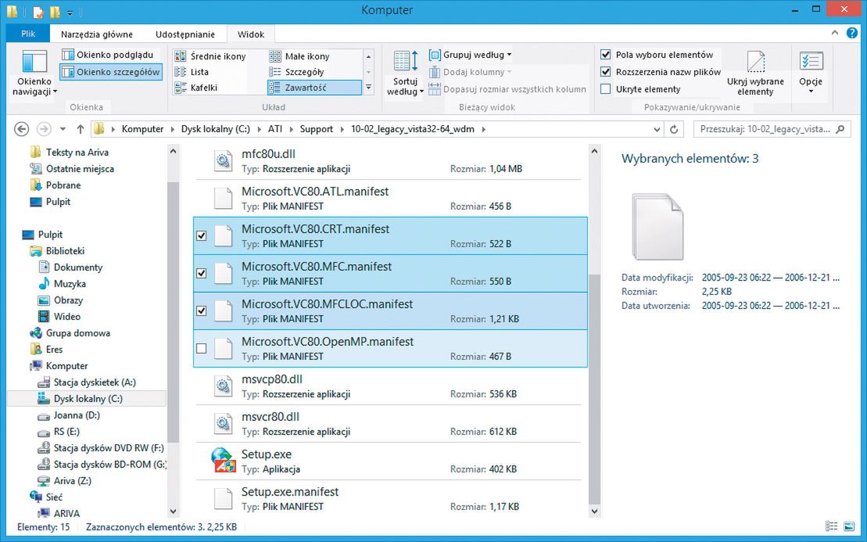Switch to large icons view in status bar
This screenshot has width=867, height=542.
(849, 526)
